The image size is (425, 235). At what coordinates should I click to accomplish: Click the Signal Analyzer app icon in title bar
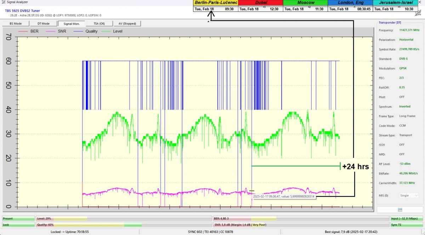click(x=3, y=2)
